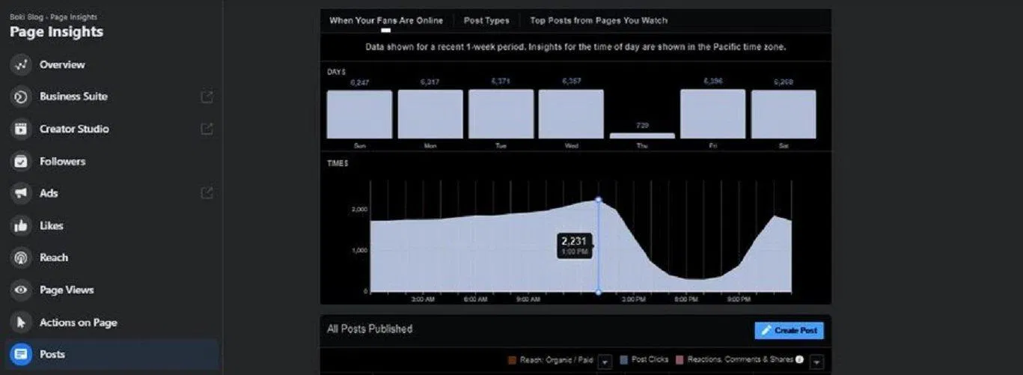Open Business Suite external link arrow

point(207,97)
